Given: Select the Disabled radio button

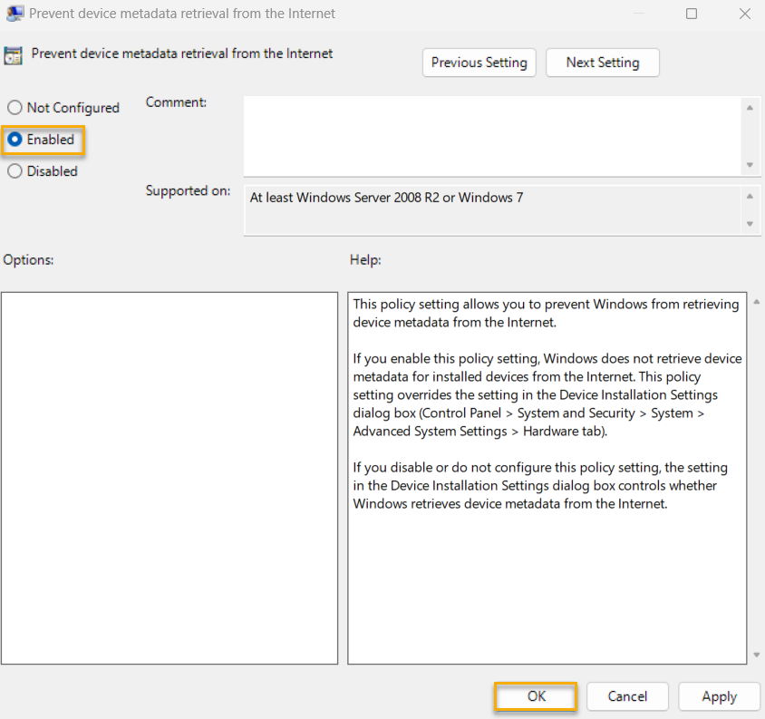Looking at the screenshot, I should tap(15, 170).
